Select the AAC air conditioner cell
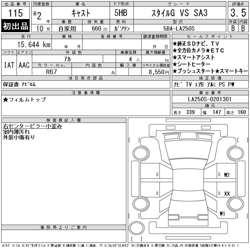The width and height of the screenshot is (250, 250). tap(24, 65)
